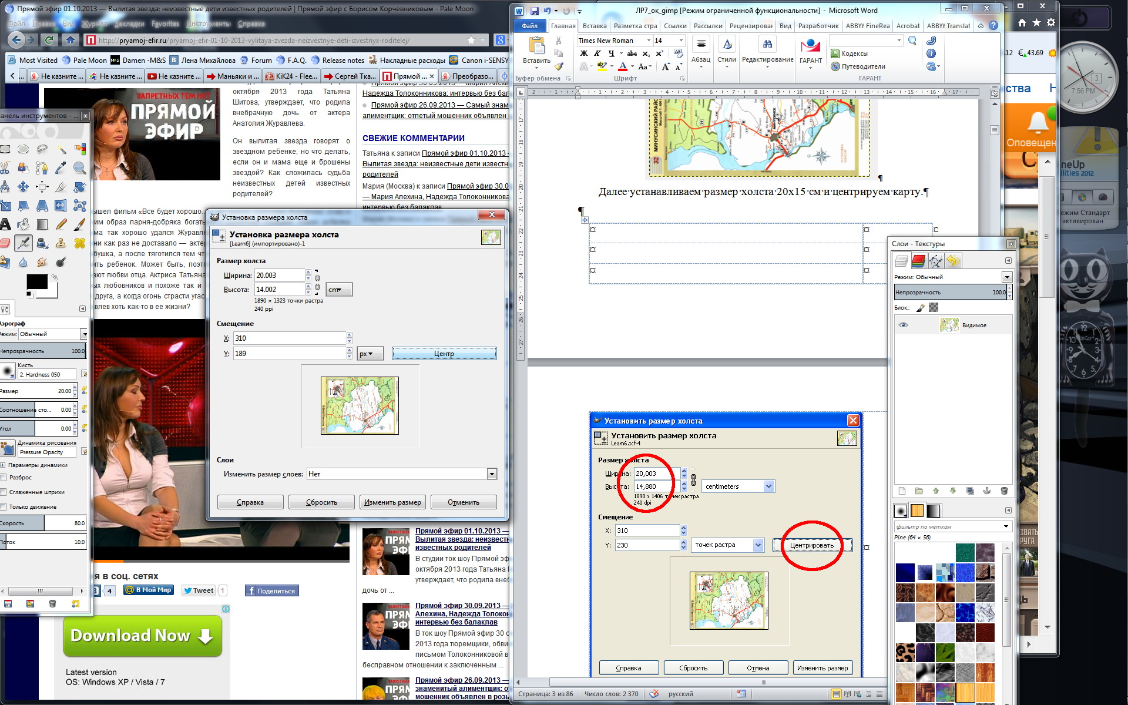Image resolution: width=1128 pixels, height=705 pixels.
Task: Toggle lock pixels brush icon in Layers
Action: pyautogui.click(x=920, y=307)
